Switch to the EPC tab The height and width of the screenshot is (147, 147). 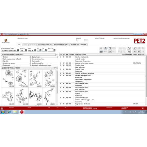pyautogui.click(x=19, y=44)
